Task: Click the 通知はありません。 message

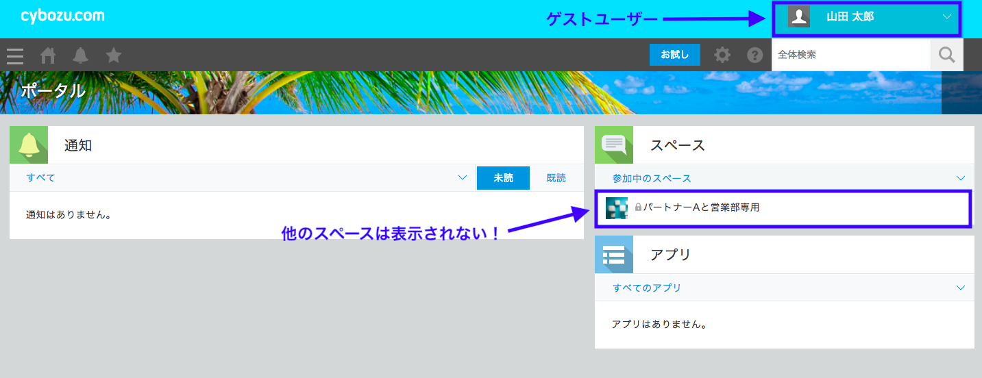Action: [x=69, y=215]
